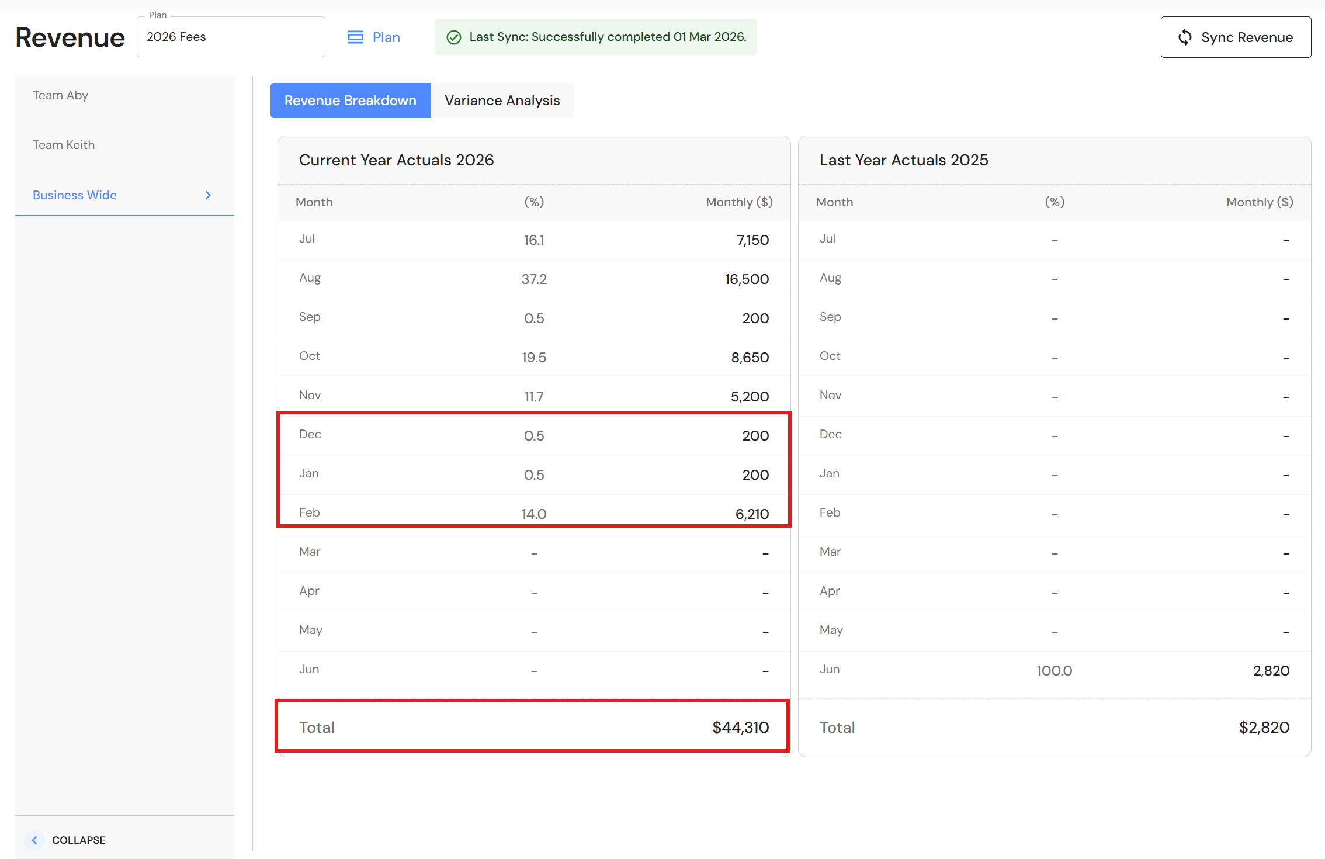Select the Revenue Breakdown tab

tap(350, 101)
